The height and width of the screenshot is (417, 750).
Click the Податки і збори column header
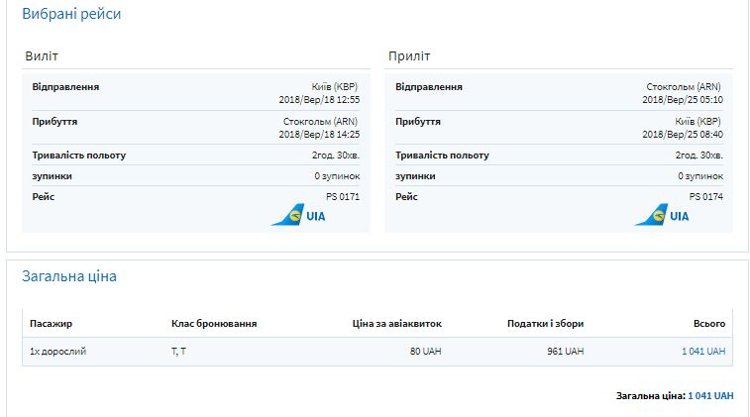pyautogui.click(x=545, y=324)
